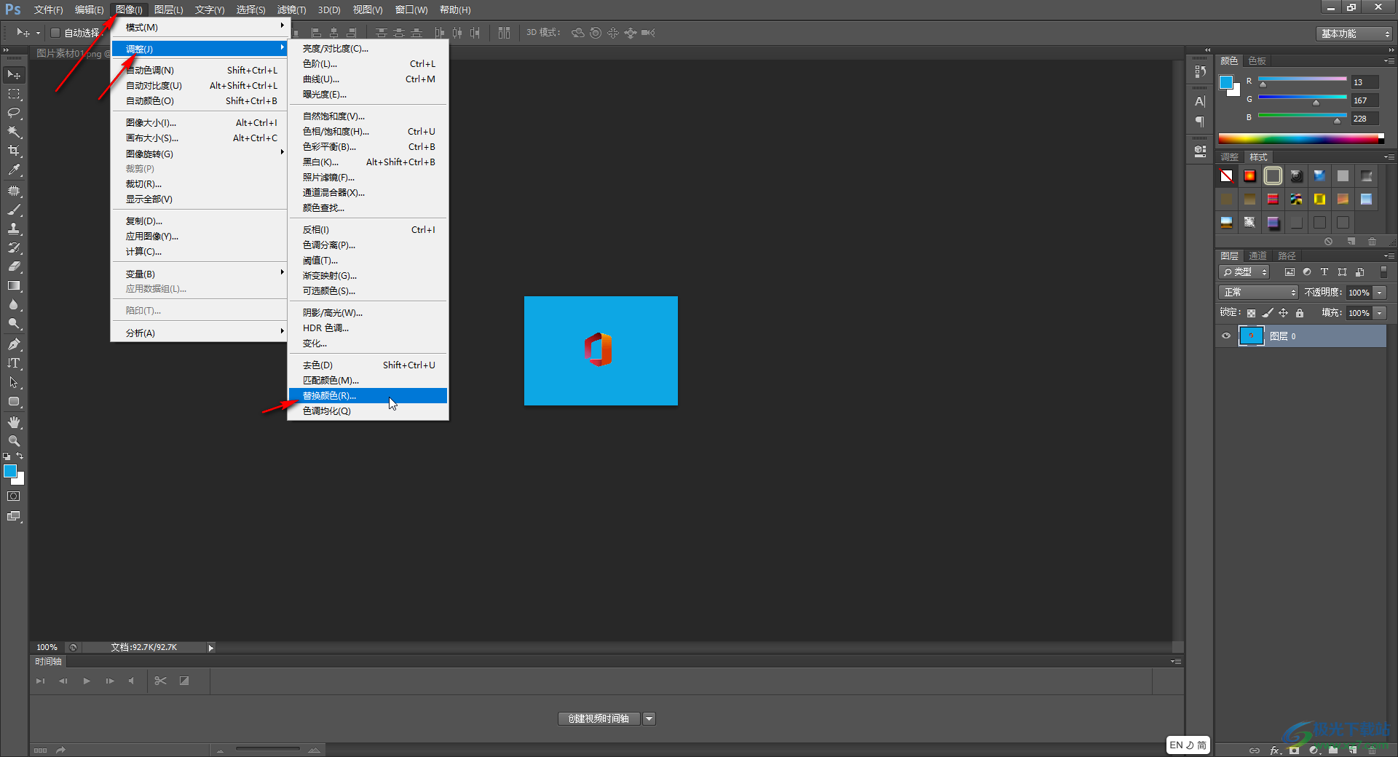Select the Horizontal Type tool
The width and height of the screenshot is (1398, 757).
coord(14,363)
